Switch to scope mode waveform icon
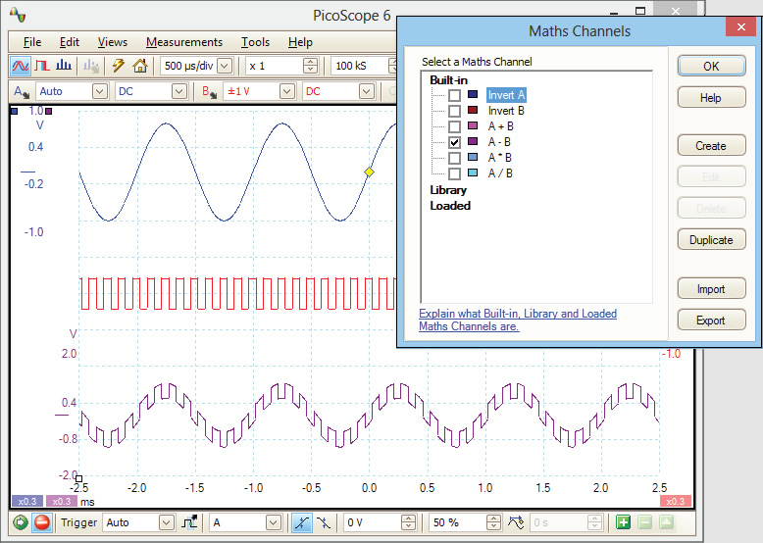The image size is (763, 543). tap(21, 66)
